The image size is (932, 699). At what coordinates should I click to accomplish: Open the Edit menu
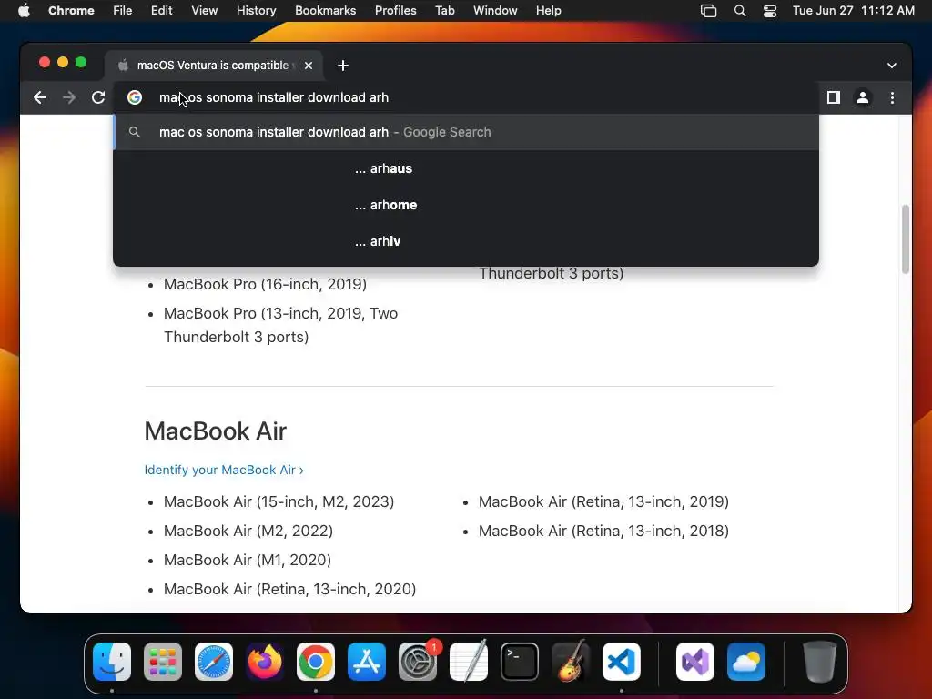pos(161,11)
